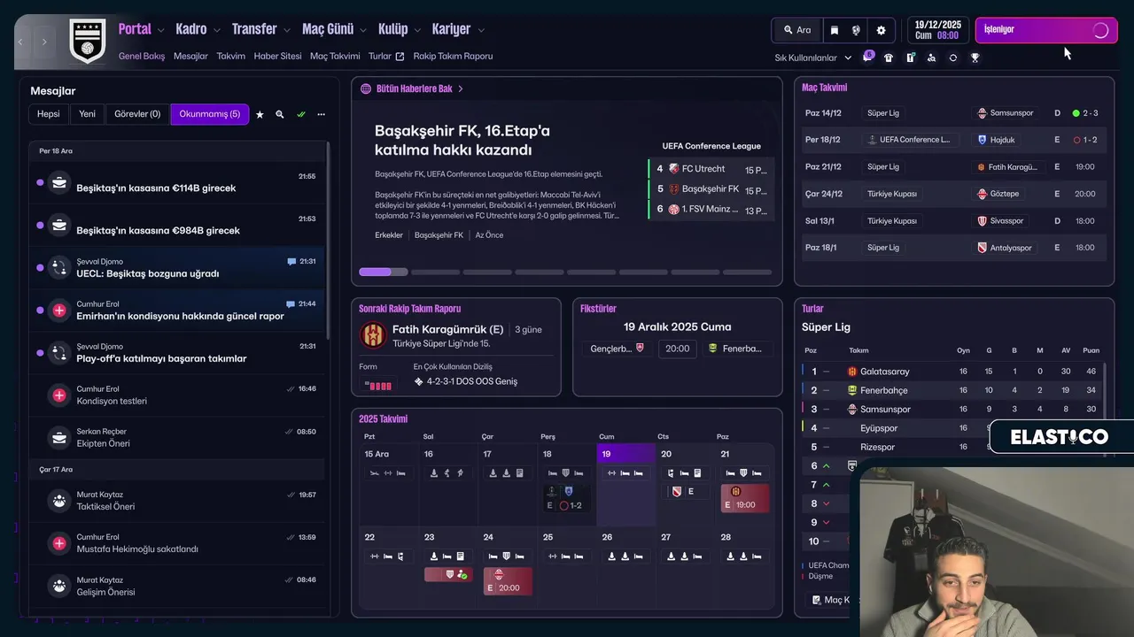Open the 20:00 Gençlerbirliği fixture time
The width and height of the screenshot is (1134, 637).
pyautogui.click(x=677, y=349)
